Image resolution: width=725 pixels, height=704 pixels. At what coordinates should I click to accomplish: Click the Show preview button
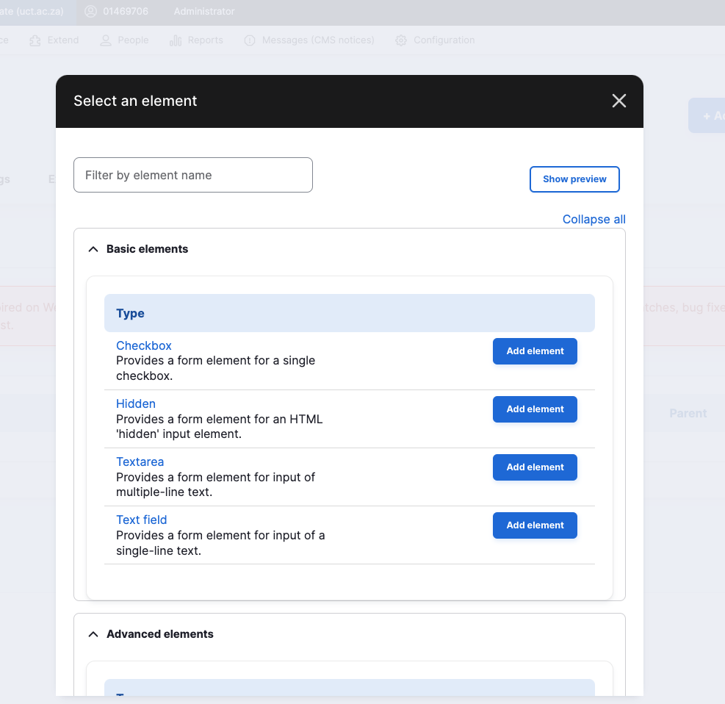[574, 179]
